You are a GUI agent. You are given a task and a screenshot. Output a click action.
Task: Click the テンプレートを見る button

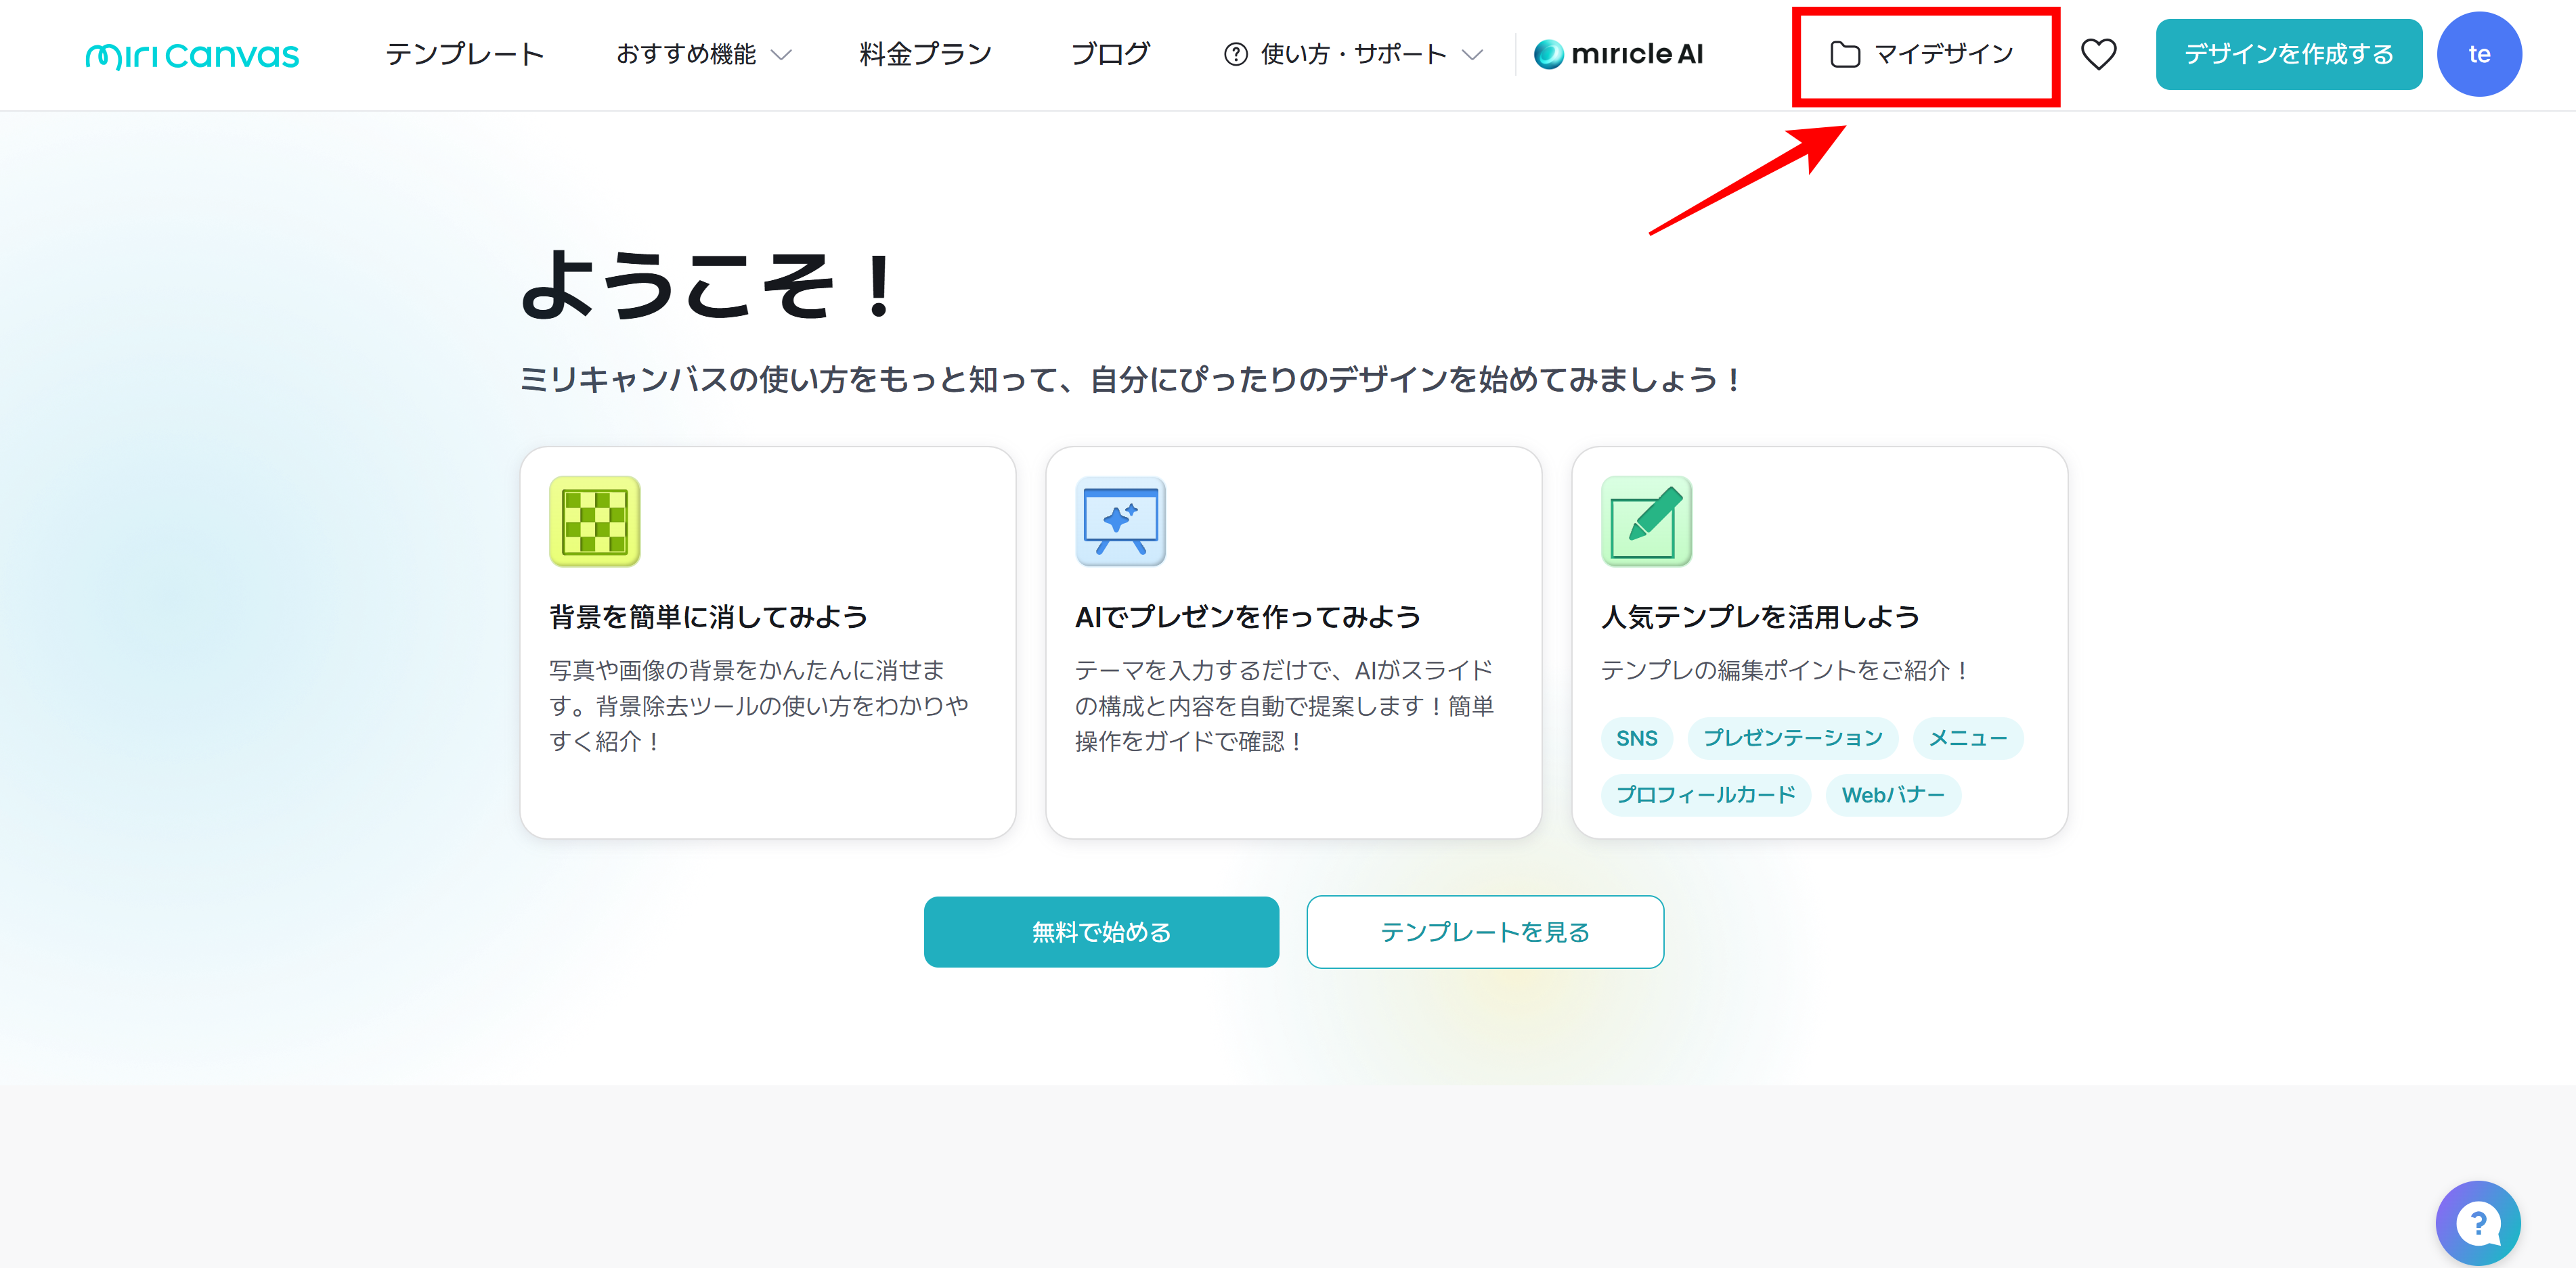1484,931
